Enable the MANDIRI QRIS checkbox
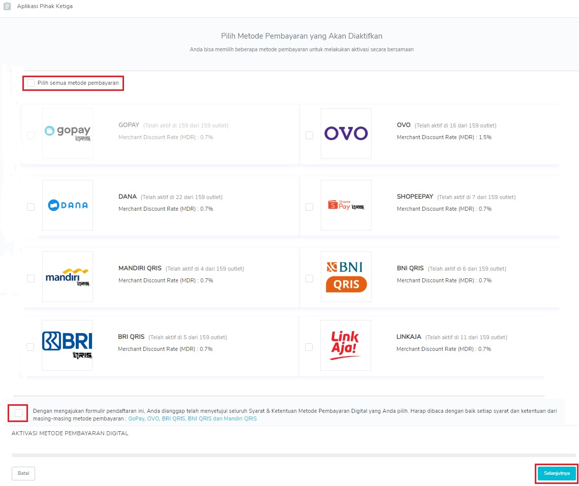The width and height of the screenshot is (579, 486). 31,279
